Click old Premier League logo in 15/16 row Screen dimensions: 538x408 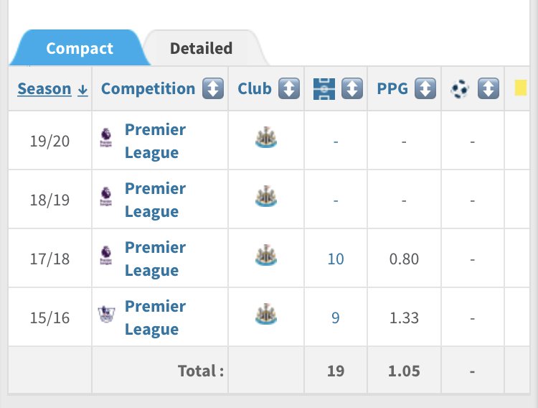click(x=106, y=315)
